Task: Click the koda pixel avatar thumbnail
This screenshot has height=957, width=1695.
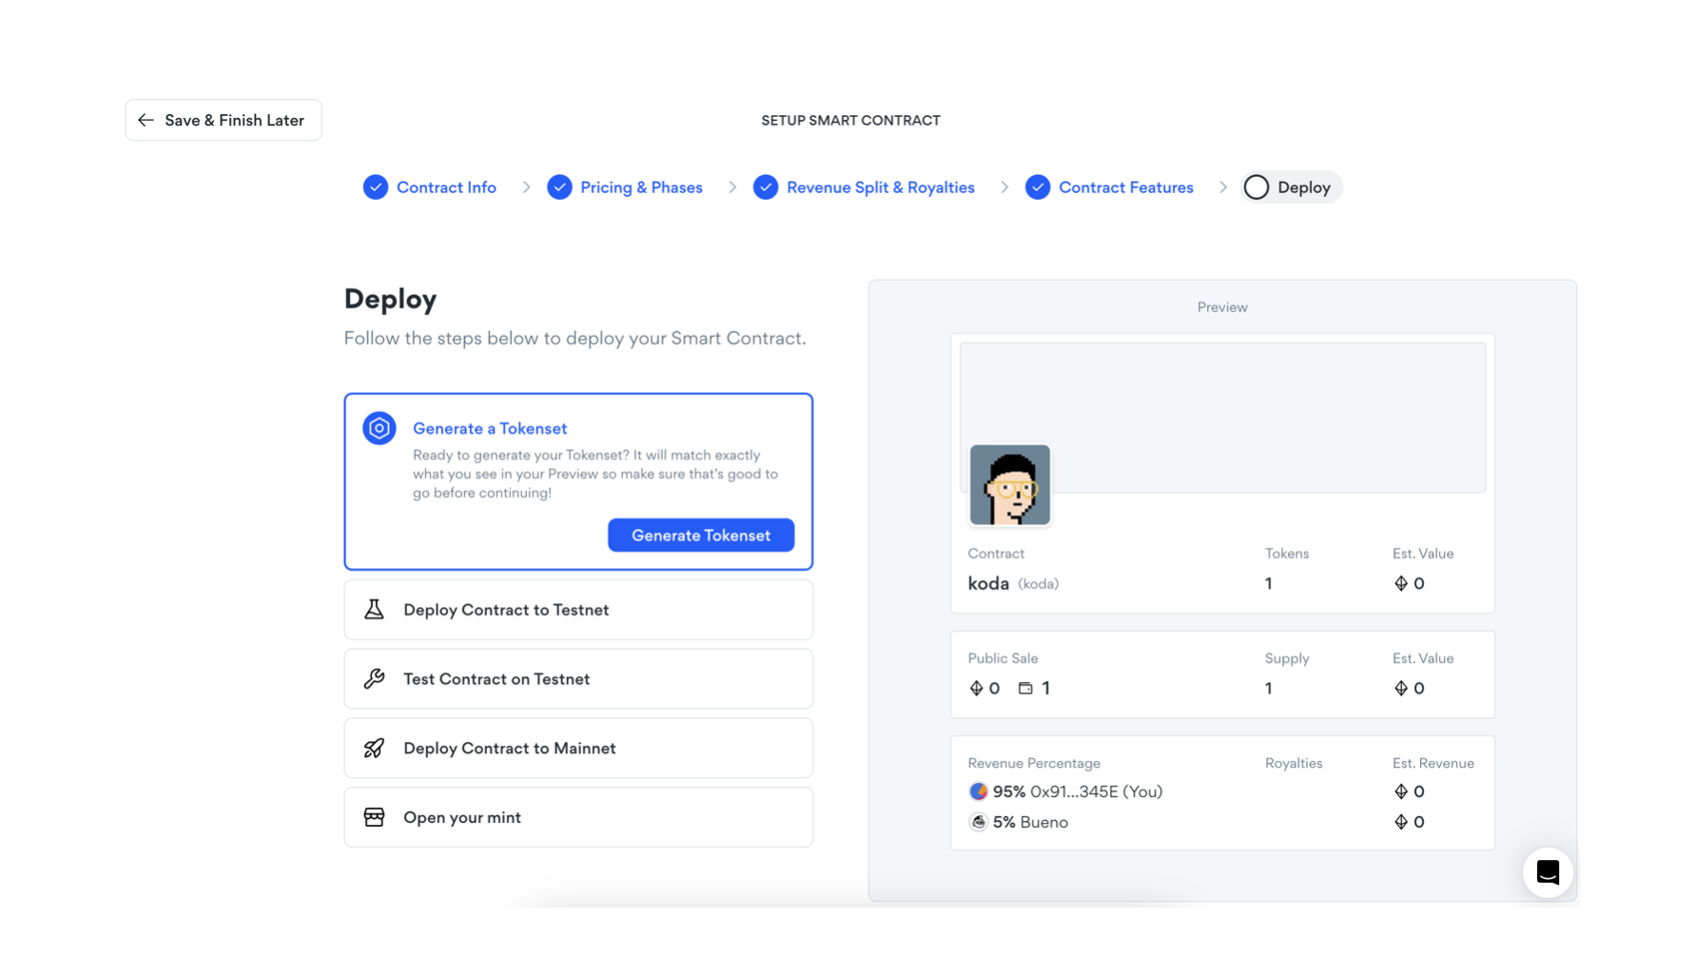Action: point(1009,485)
